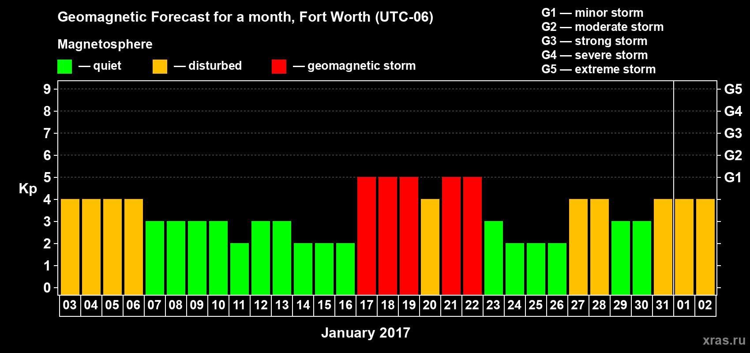Image resolution: width=750 pixels, height=353 pixels.
Task: Click the date label '10' on x-axis
Action: (218, 305)
